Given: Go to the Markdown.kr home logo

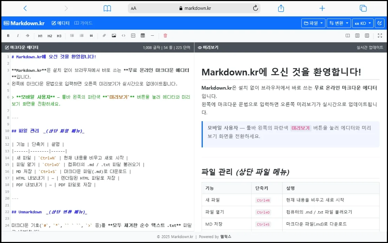Looking at the screenshot, I should coord(24,23).
